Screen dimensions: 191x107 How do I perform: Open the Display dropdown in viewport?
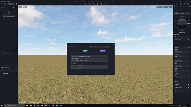[x=166, y=7]
